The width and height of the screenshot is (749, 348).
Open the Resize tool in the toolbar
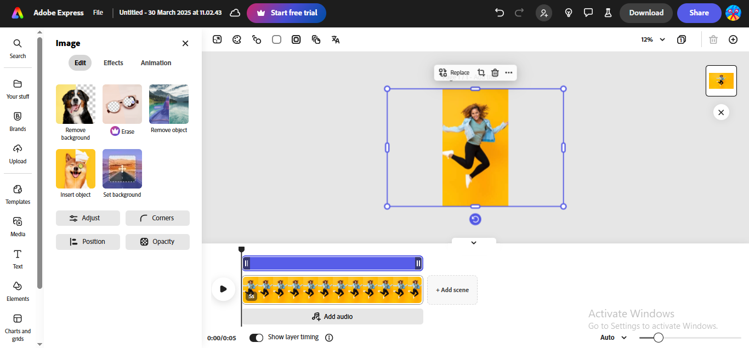pyautogui.click(x=217, y=39)
